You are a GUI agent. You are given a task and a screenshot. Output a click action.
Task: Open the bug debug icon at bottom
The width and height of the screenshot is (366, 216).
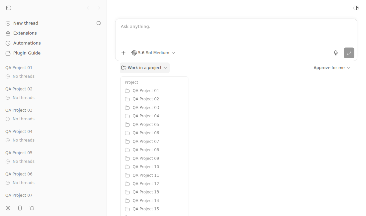(x=32, y=208)
